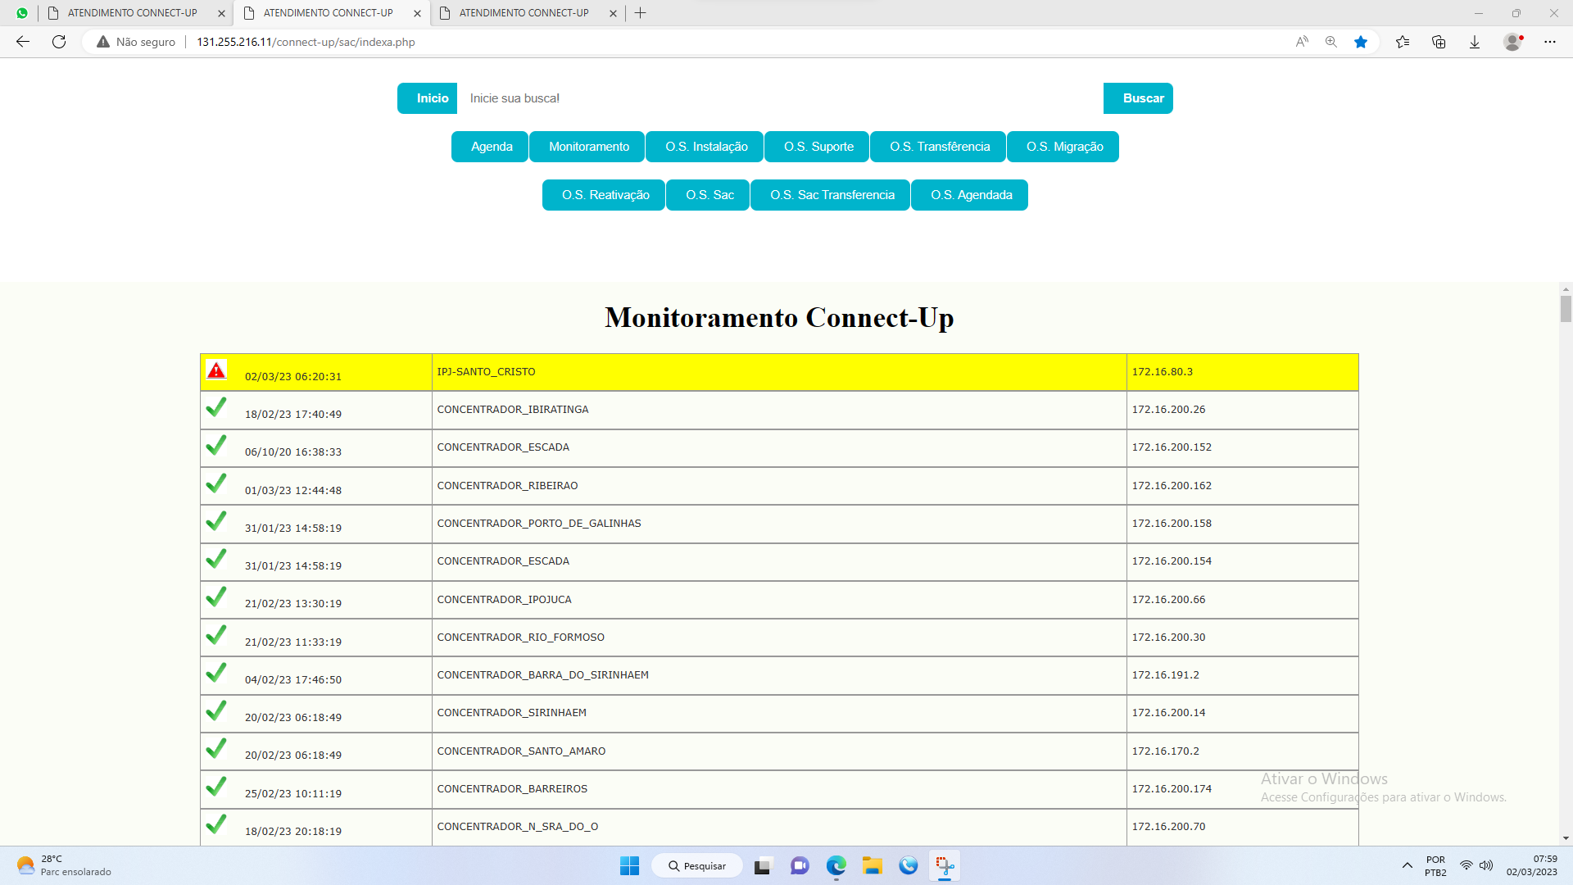Open O.S. Transfêrencia

click(938, 147)
